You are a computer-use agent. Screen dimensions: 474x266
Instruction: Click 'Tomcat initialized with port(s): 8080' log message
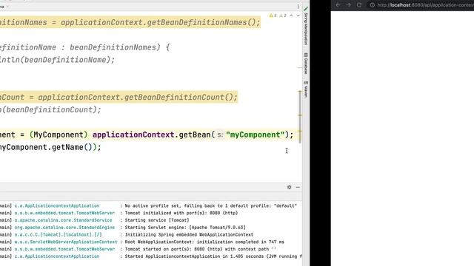[181, 213]
